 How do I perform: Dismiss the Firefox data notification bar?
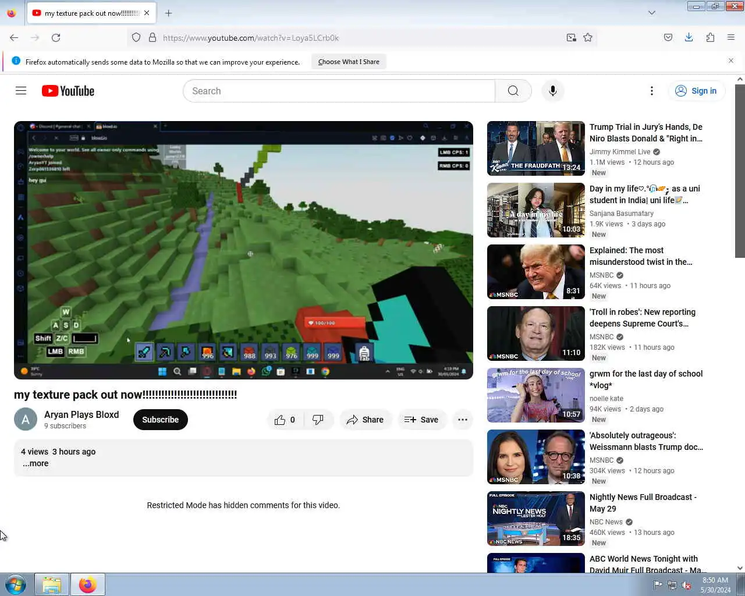pyautogui.click(x=731, y=61)
